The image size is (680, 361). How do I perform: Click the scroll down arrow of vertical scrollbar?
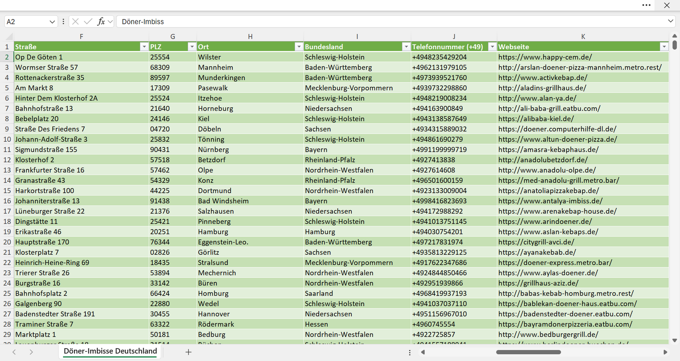tap(675, 341)
